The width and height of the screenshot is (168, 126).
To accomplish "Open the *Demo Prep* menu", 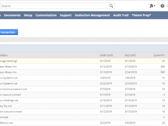I will click(141, 15).
